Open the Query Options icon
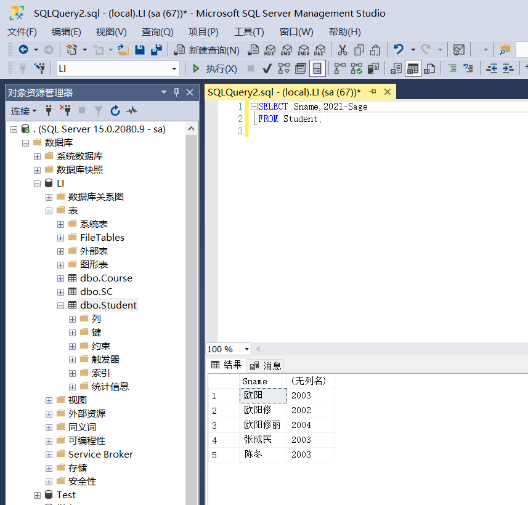528x505 pixels. 301,69
